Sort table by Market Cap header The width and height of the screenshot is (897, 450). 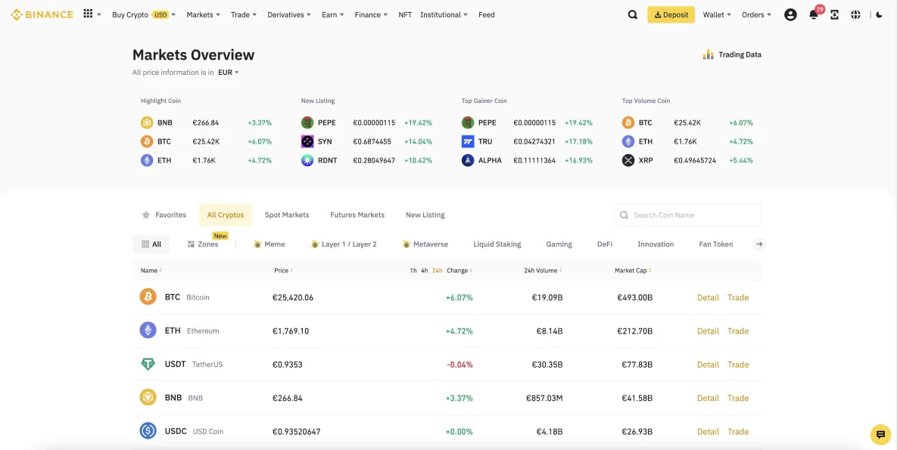pyautogui.click(x=634, y=271)
